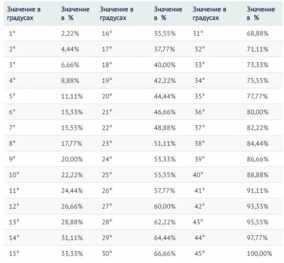Screen dimensions: 284x263
Task: Click the 45° degree cell
Action: tap(200, 254)
